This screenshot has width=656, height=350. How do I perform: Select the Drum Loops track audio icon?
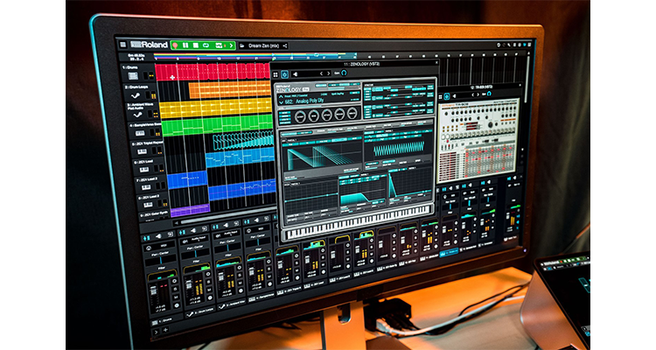point(135,96)
